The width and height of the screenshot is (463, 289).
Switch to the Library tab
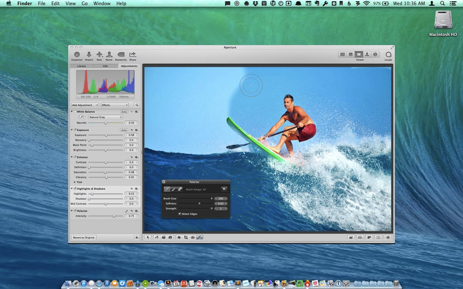point(82,66)
